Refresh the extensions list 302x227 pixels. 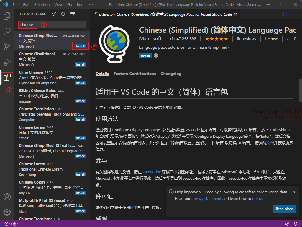(63, 14)
